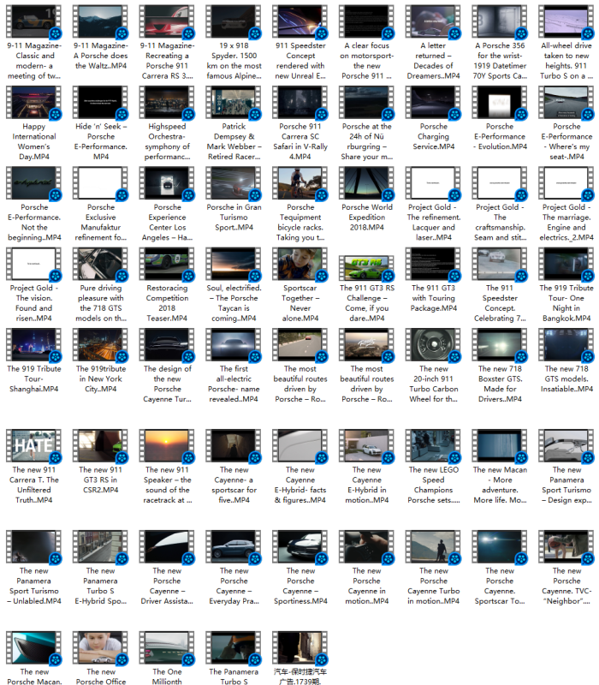
Task: Select thumbnail of Porsche Exclusive Manufaktur refinement
Action: coord(100,183)
